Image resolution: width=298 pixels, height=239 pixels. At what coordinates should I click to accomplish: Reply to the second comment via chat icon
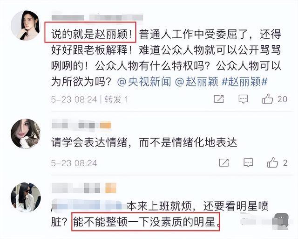[248, 163]
